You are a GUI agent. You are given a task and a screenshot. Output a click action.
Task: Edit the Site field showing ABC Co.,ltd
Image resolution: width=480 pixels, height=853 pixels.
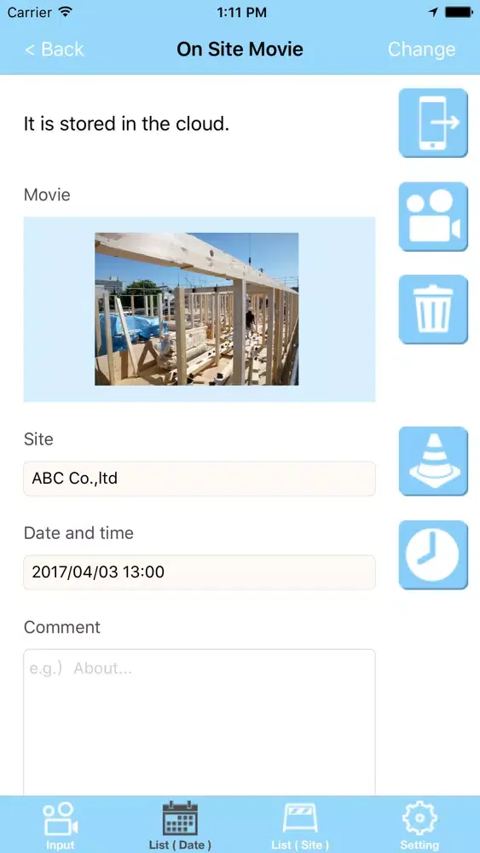click(199, 479)
